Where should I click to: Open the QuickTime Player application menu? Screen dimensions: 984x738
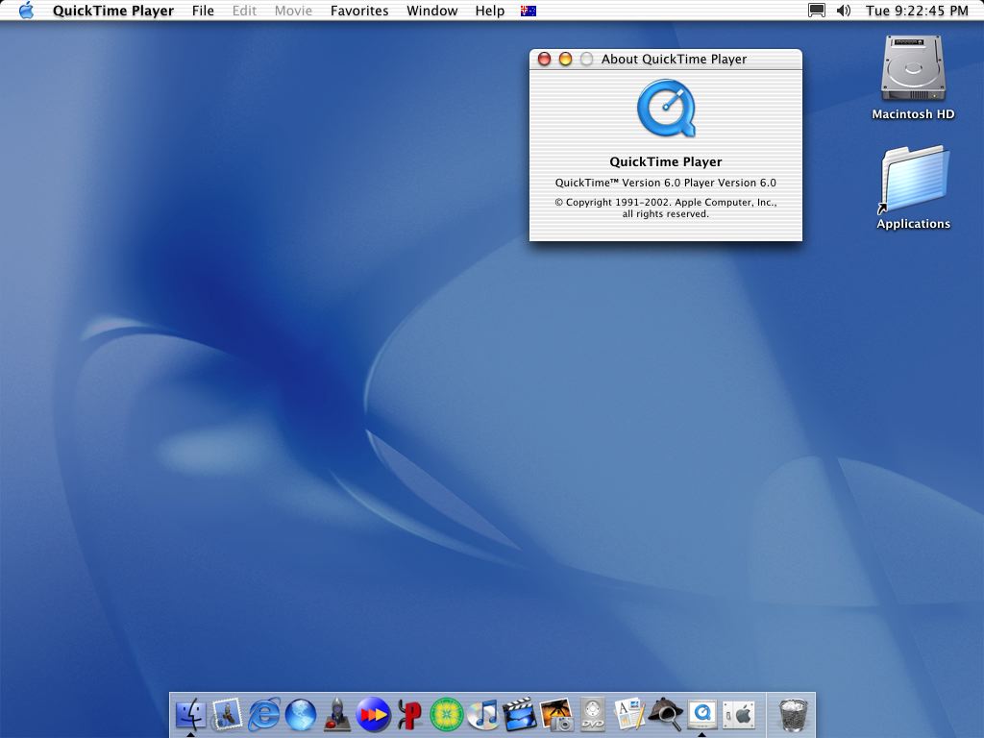click(113, 11)
